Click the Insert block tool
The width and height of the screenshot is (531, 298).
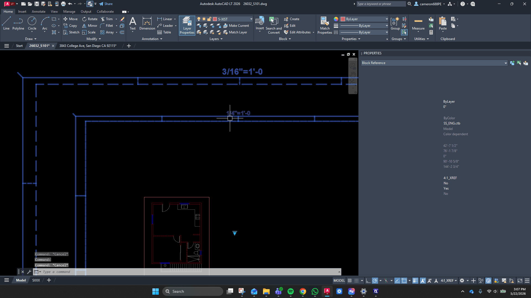tap(260, 23)
